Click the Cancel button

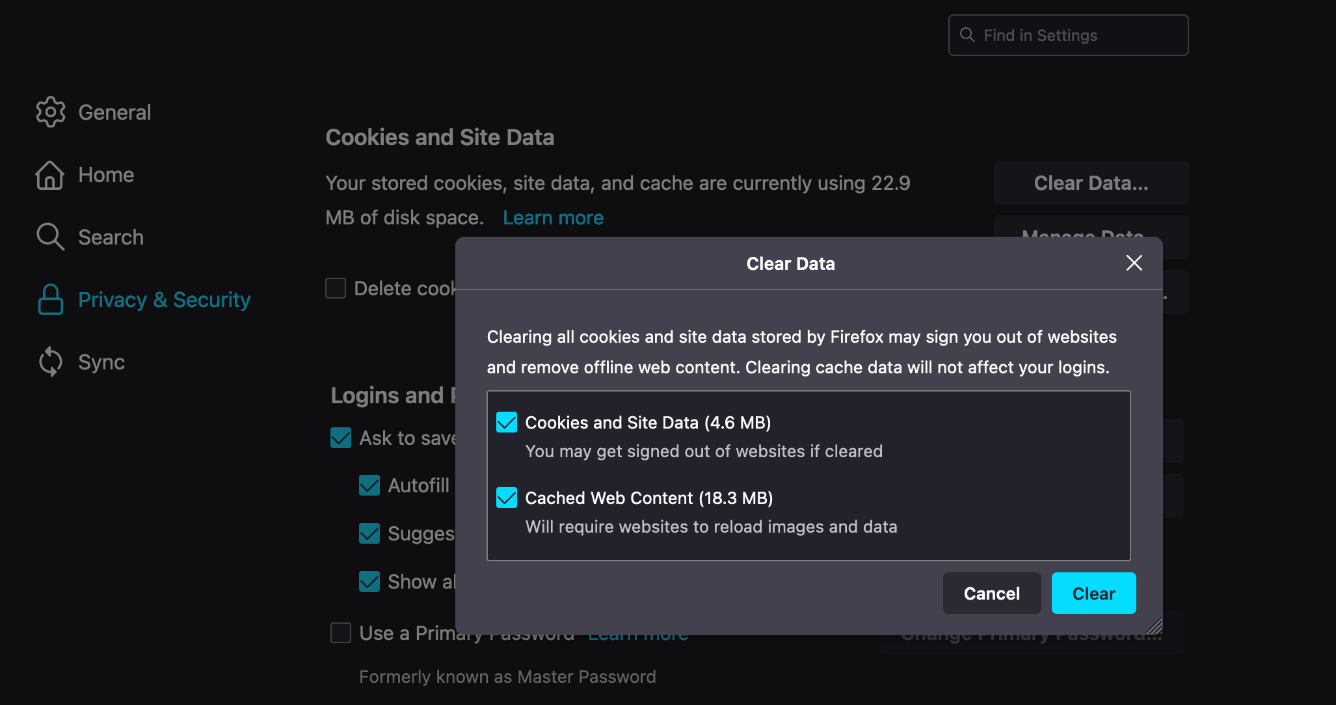click(993, 592)
